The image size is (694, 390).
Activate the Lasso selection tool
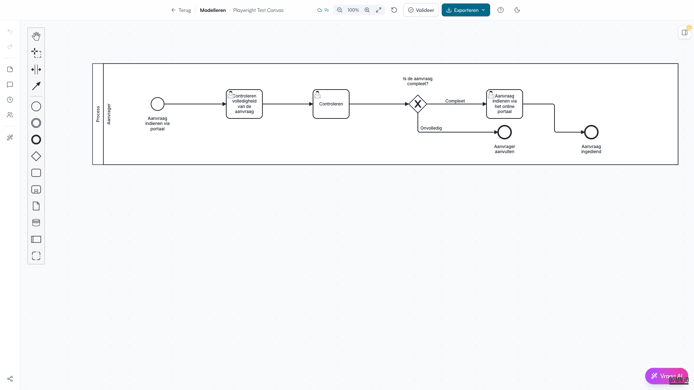36,53
